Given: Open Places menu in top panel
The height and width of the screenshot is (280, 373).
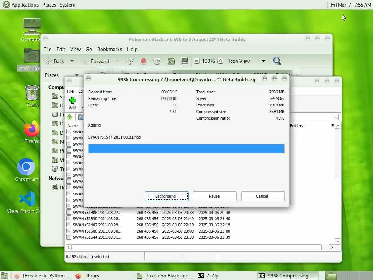Looking at the screenshot, I should click(49, 5).
